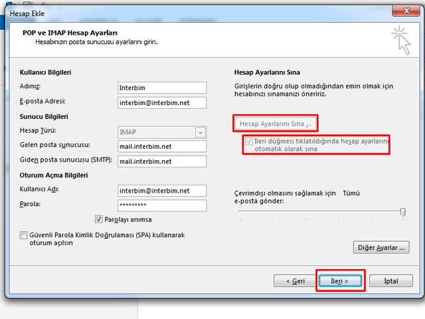This screenshot has width=425, height=319.
Task: Proceed with the İleri button
Action: click(340, 281)
